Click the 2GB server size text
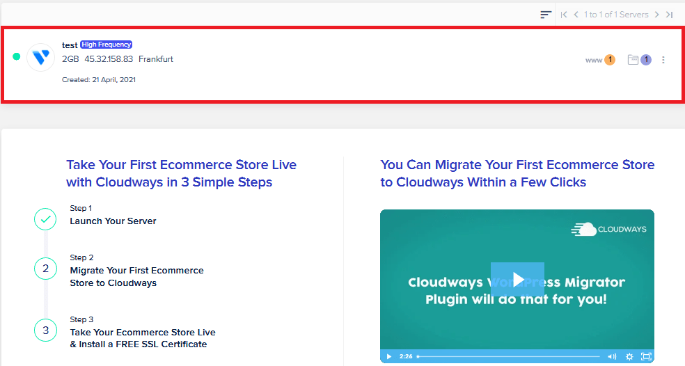Image resolution: width=685 pixels, height=366 pixels. coord(70,59)
